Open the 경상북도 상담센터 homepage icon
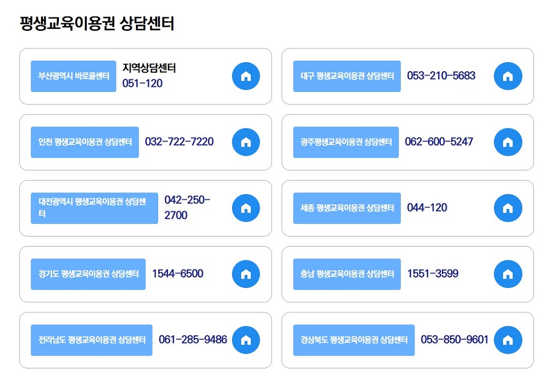Image resolution: width=546 pixels, height=379 pixels. point(508,340)
